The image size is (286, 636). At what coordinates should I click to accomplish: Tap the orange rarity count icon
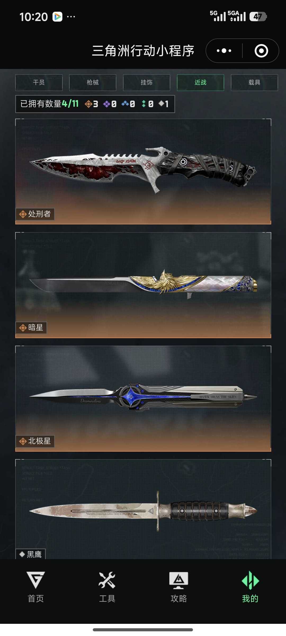tap(88, 104)
